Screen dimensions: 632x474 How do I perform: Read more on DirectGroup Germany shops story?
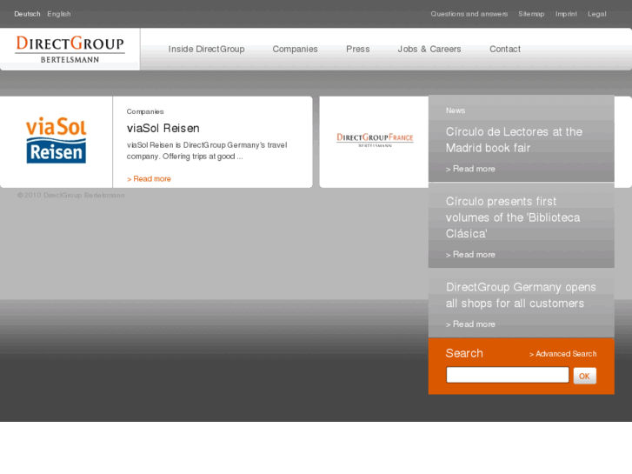(470, 324)
